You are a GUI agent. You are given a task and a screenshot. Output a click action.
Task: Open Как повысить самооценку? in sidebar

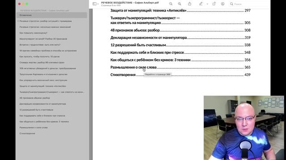click(x=34, y=33)
